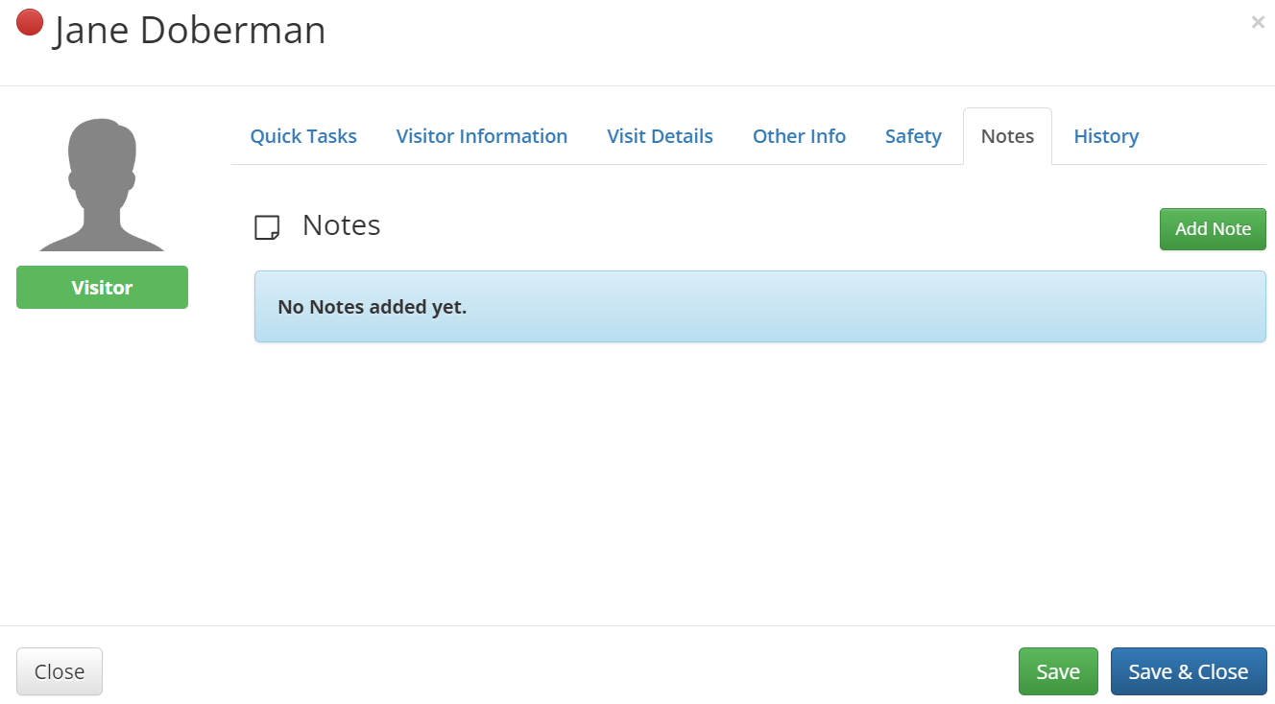View the History tab
This screenshot has width=1275, height=704.
tap(1106, 136)
